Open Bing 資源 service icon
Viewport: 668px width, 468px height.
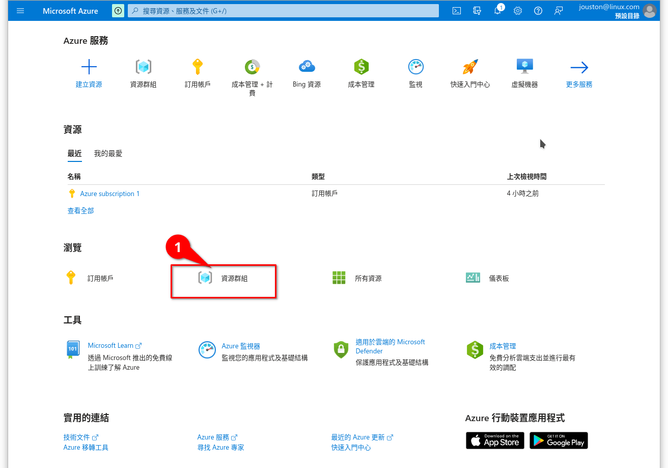click(x=307, y=67)
